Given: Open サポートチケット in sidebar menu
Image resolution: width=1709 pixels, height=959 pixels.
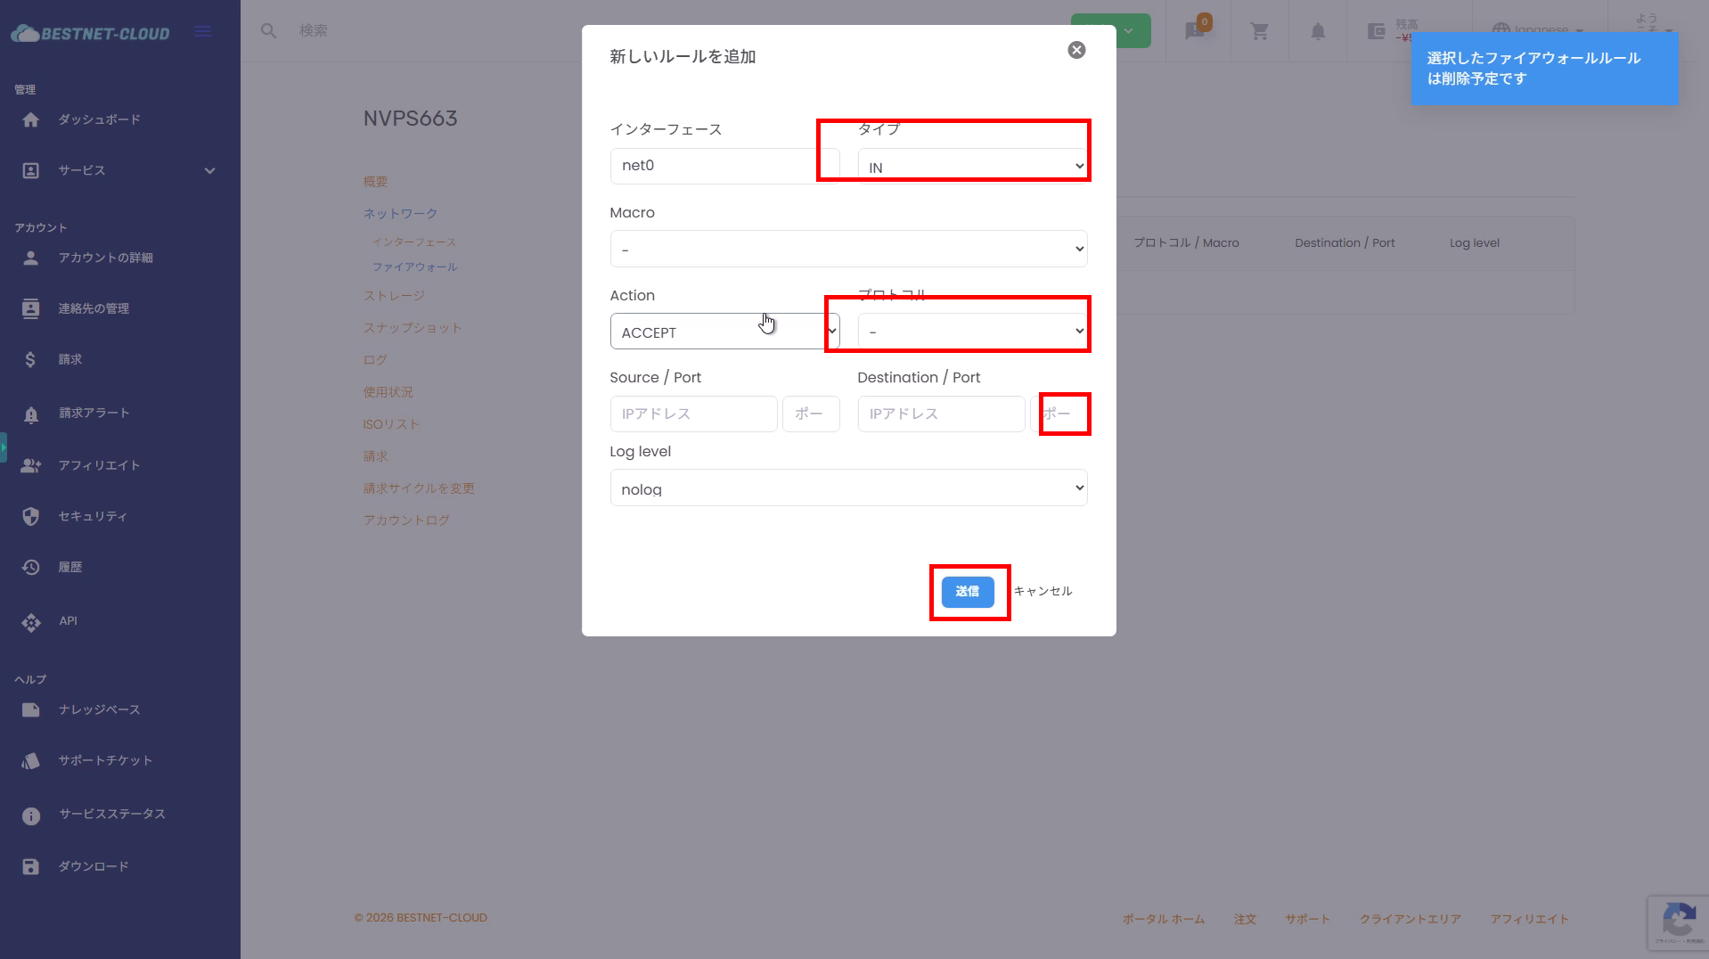Looking at the screenshot, I should point(105,761).
